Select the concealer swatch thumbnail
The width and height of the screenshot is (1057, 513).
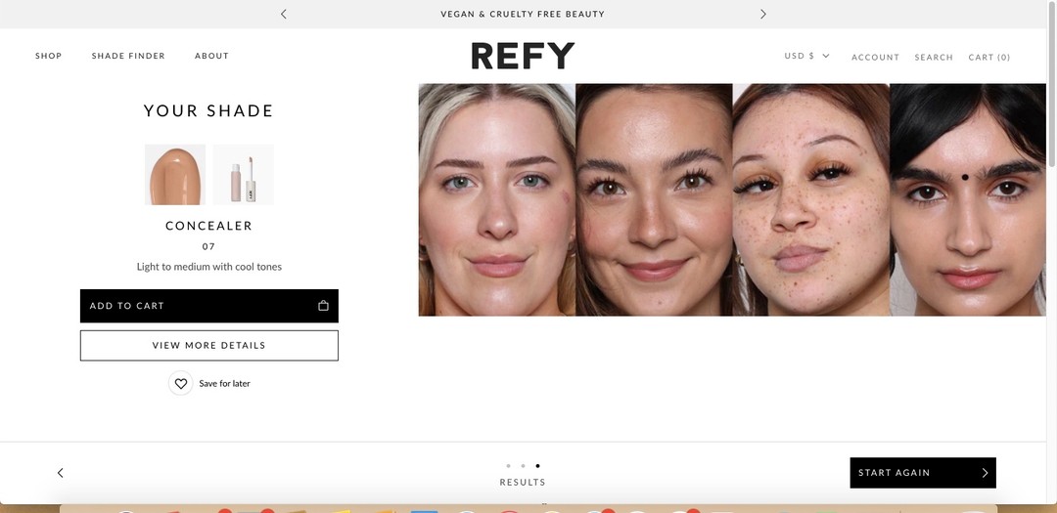pos(175,174)
